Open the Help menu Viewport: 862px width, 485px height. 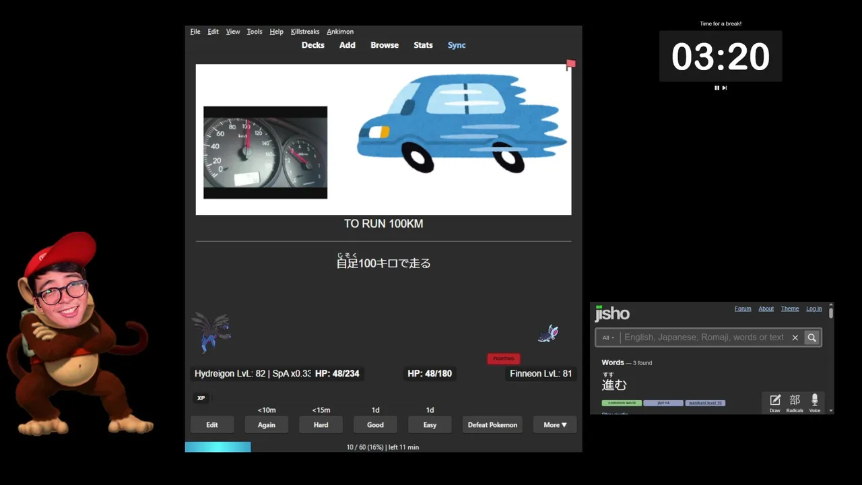(276, 32)
